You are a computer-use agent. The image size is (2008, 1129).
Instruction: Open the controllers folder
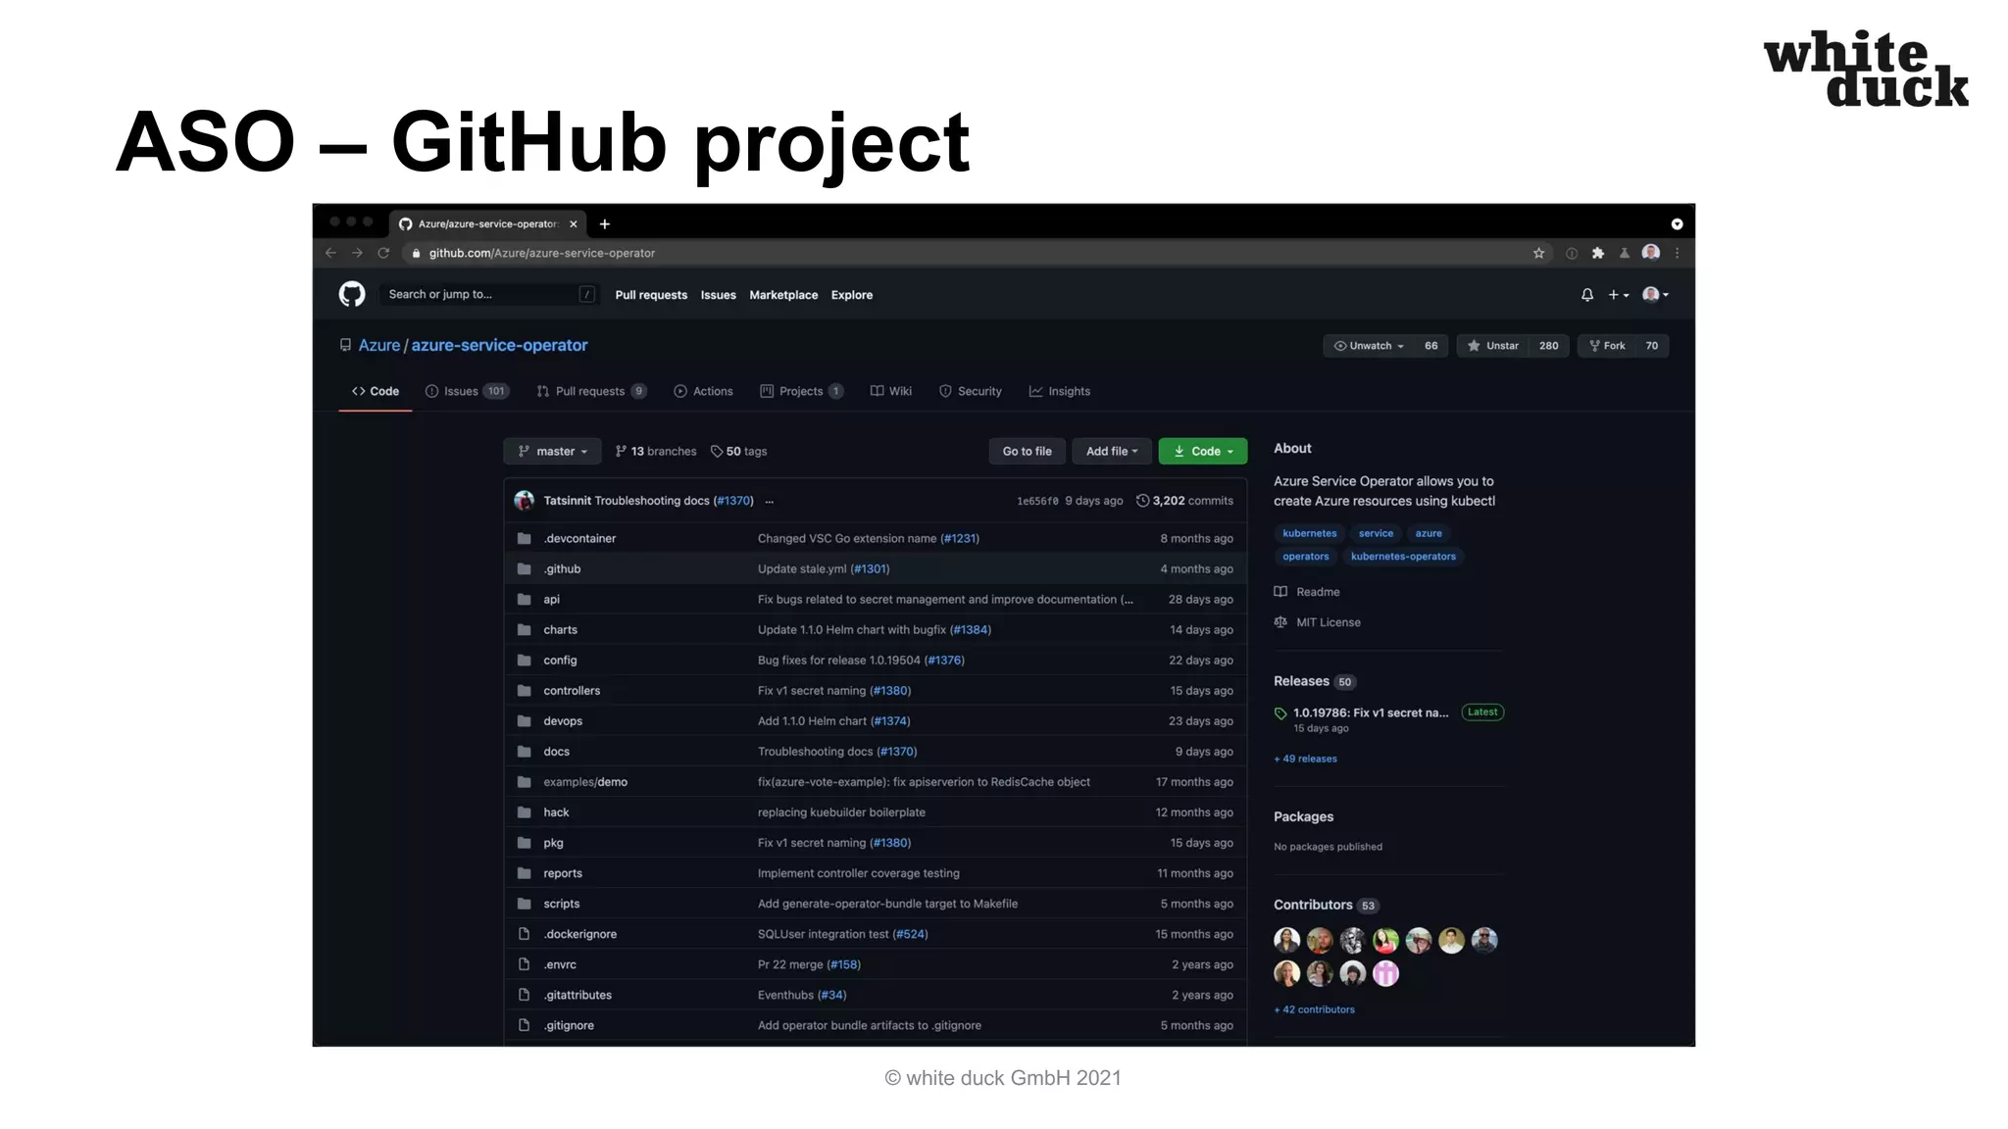click(572, 691)
